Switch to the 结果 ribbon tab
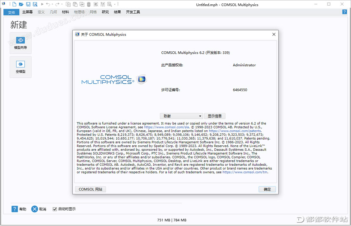Viewport: 351px width, 226px height. tap(117, 12)
